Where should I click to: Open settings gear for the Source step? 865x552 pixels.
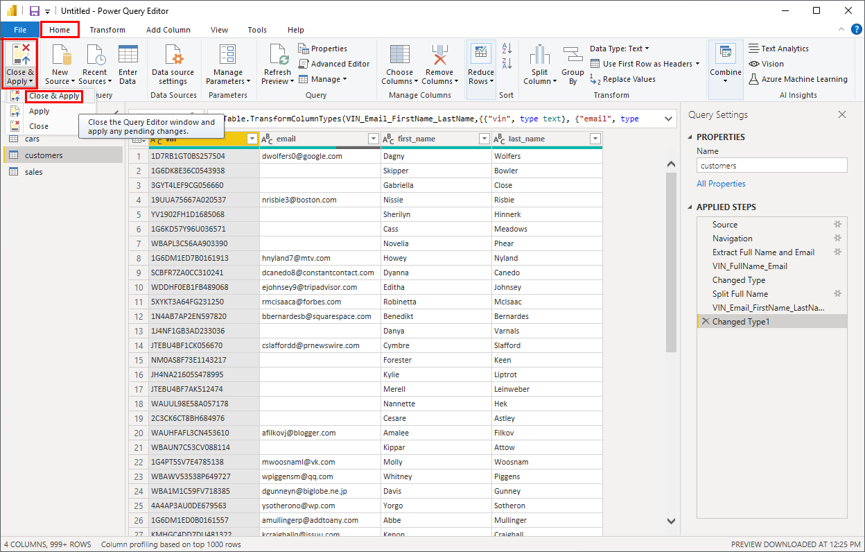(837, 225)
